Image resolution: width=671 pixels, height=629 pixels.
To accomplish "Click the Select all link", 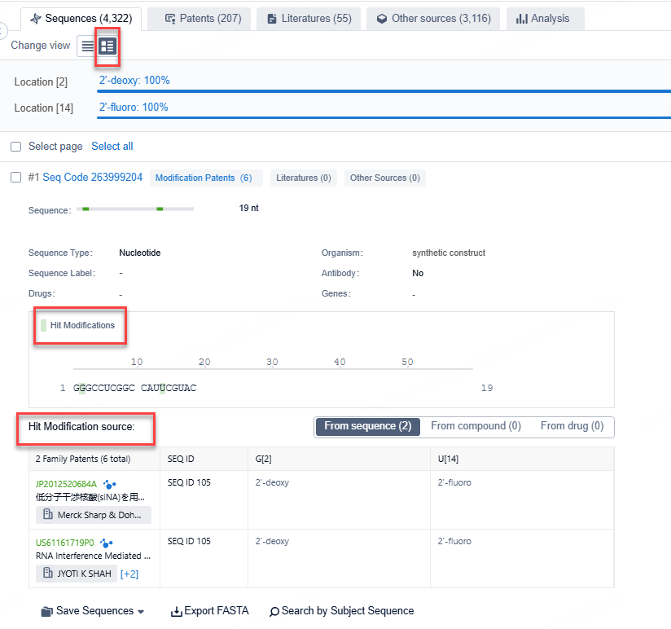I will click(112, 147).
